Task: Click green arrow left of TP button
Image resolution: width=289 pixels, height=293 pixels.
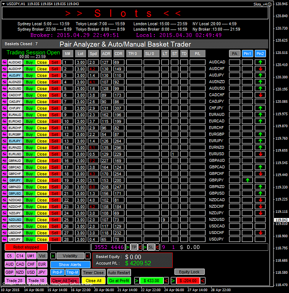Action: click(128, 247)
